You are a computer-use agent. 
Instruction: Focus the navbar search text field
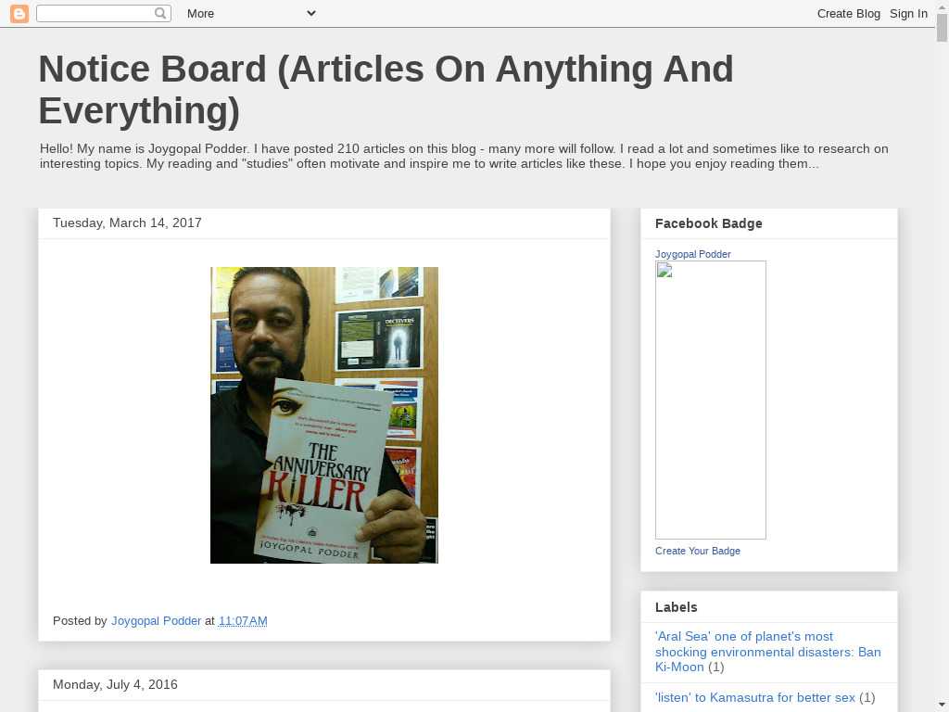(95, 13)
